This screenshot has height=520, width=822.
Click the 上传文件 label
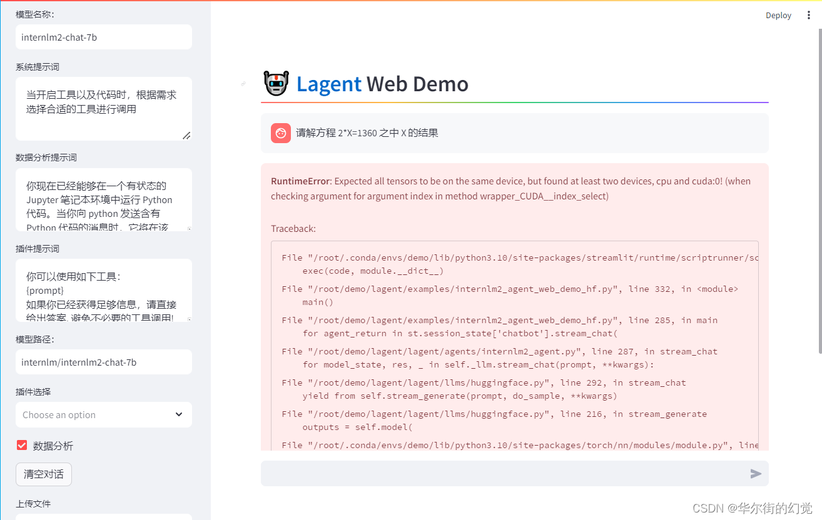(x=33, y=504)
